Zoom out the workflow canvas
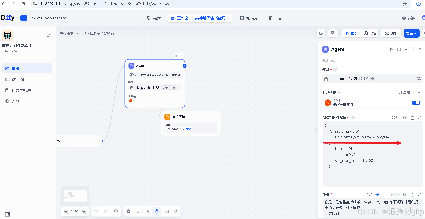The image size is (425, 219). [66, 212]
